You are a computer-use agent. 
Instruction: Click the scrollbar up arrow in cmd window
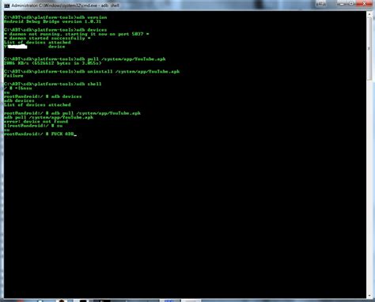(369, 14)
